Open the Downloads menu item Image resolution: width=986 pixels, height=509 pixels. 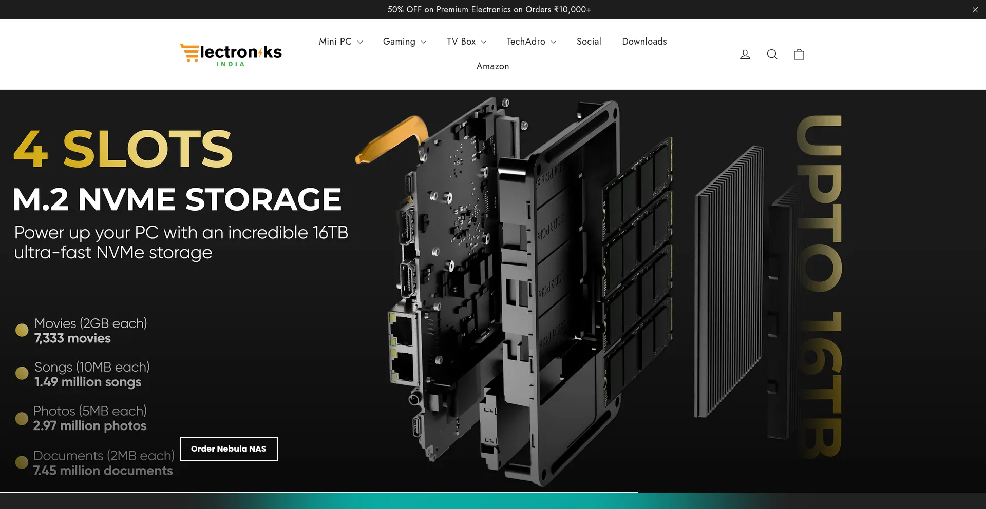point(644,42)
